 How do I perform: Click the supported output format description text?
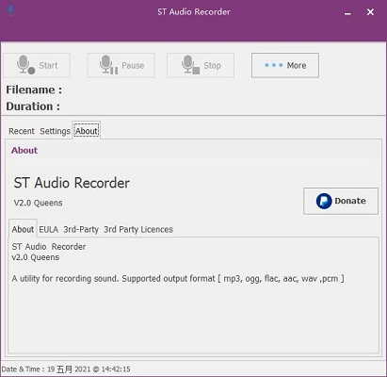[178, 279]
